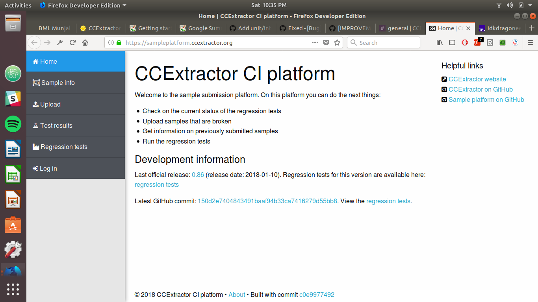Switch to the Fixed - [Bug tab

(x=301, y=28)
